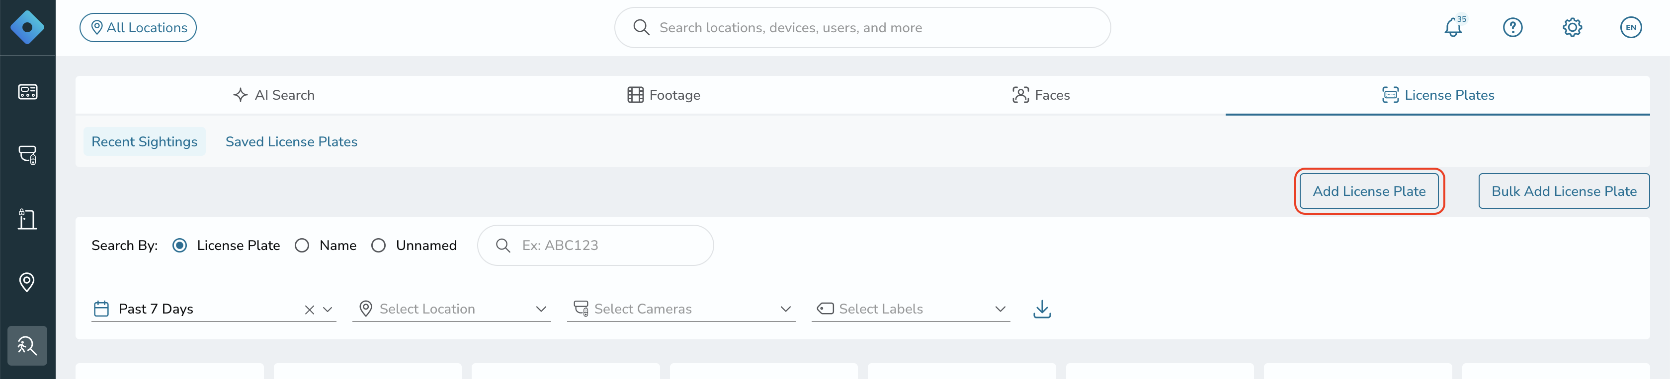
Task: Switch to the AI Search tab
Action: (x=273, y=95)
